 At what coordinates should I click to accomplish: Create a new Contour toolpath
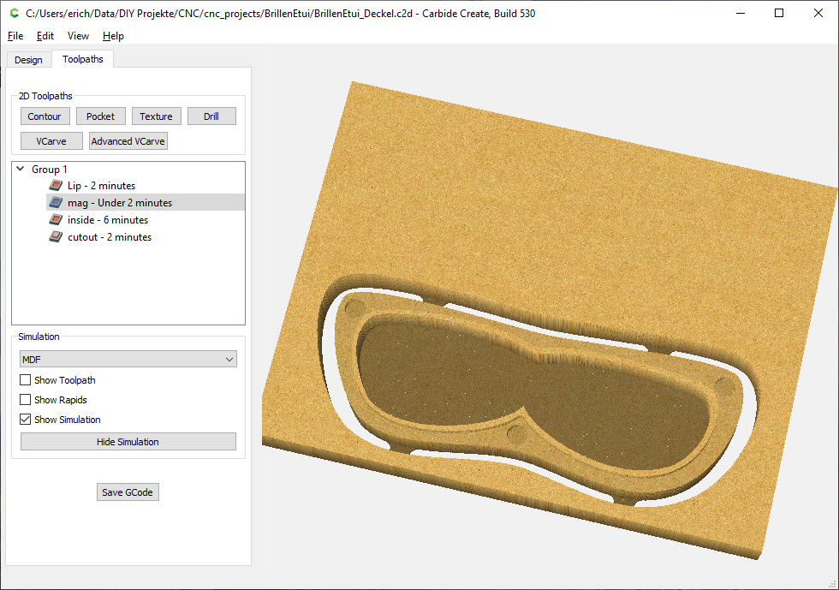45,116
